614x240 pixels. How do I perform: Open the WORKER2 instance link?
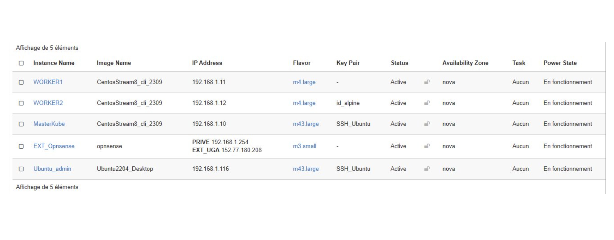(x=49, y=103)
